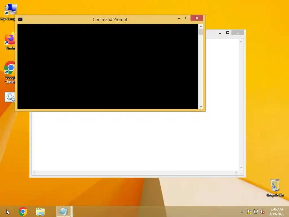Viewport: 289px width, 217px height.
Task: Click the muted speaker volume icon
Action: pyautogui.click(x=262, y=212)
